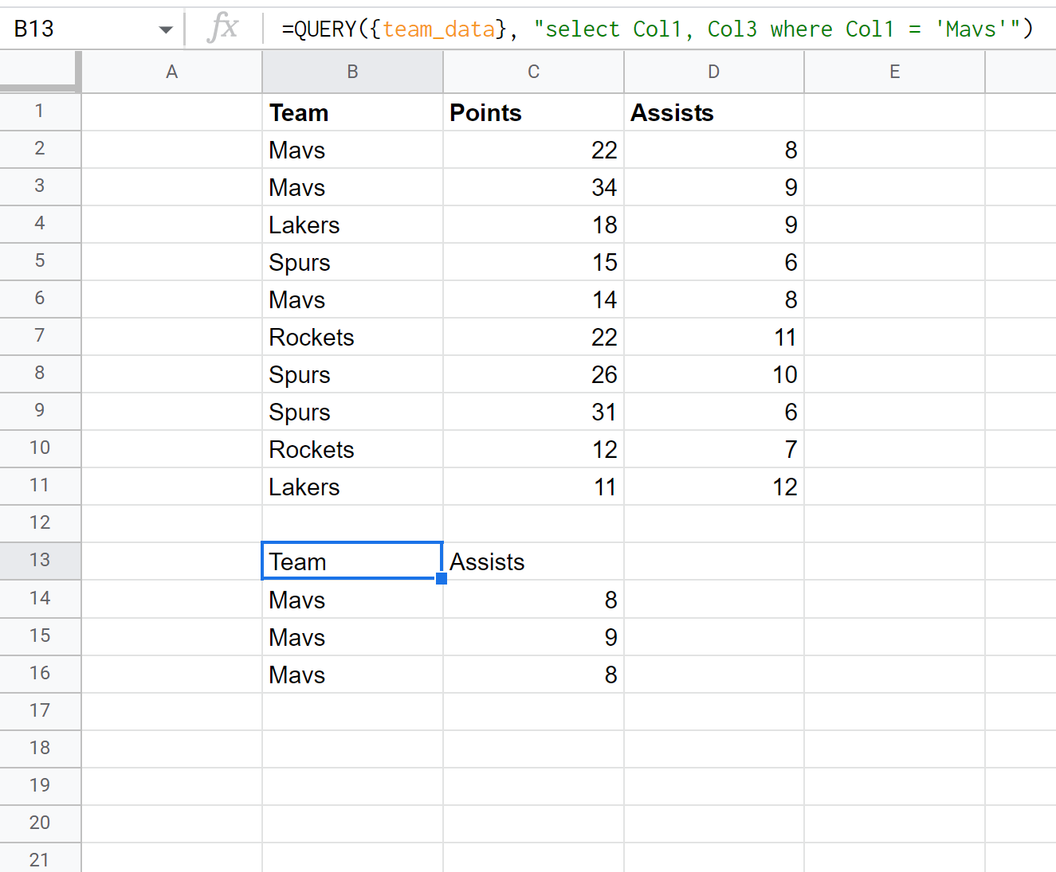Click the empty cell E5
The height and width of the screenshot is (872, 1056).
pos(894,262)
